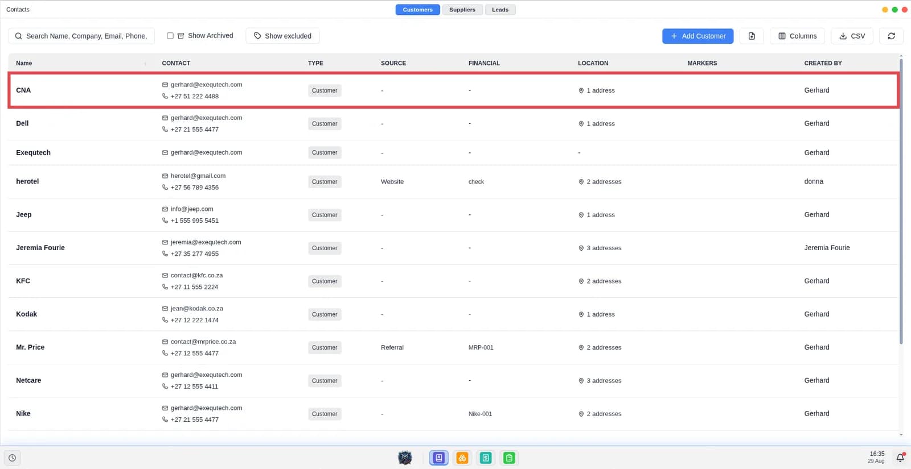Open the teal dollar-sign dock app
The height and width of the screenshot is (469, 911).
tap(486, 458)
